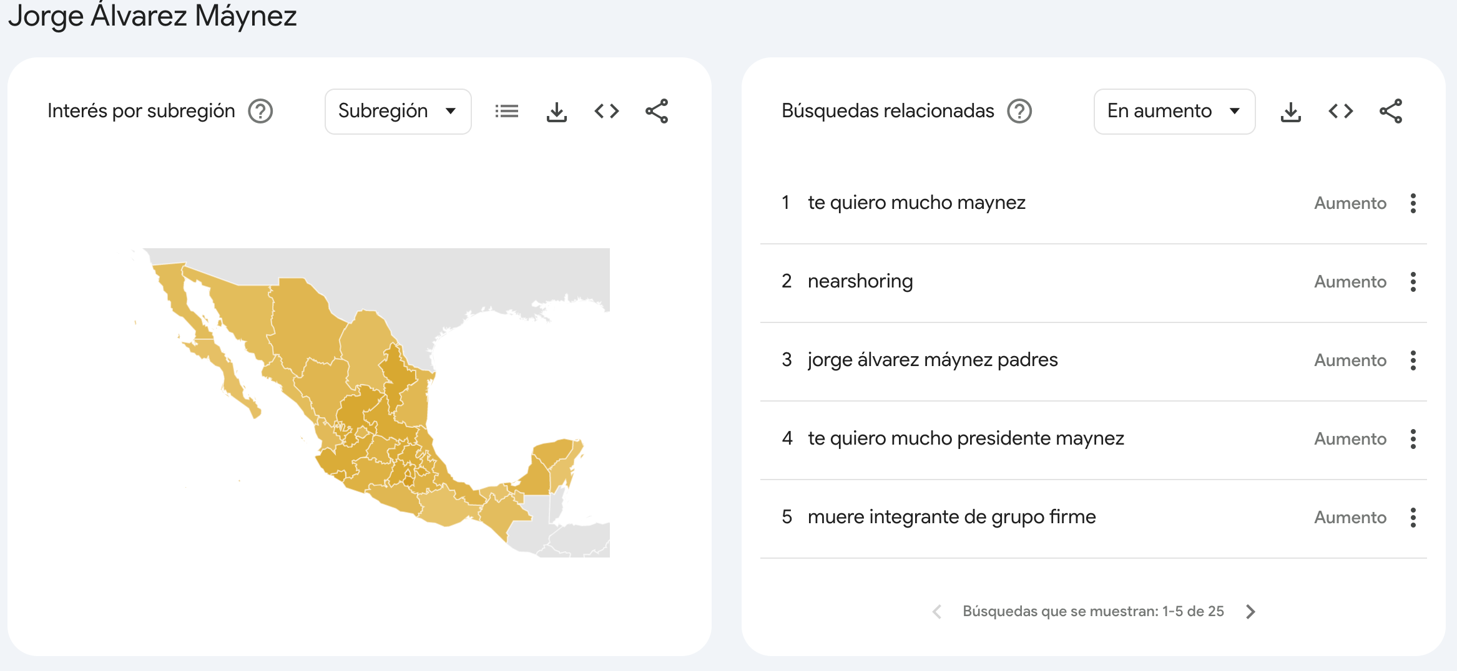Go to next page of related searches
Image resolution: width=1457 pixels, height=671 pixels.
point(1250,612)
